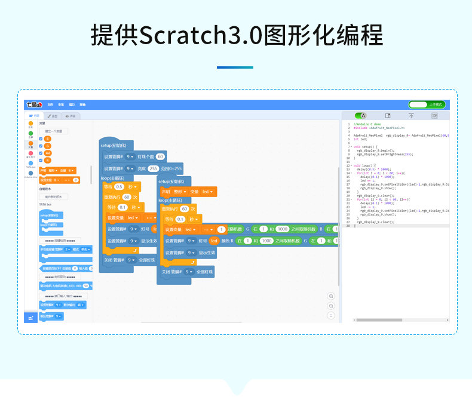Image resolution: width=472 pixels, height=412 pixels.
Task: Click the 50 value in palette motor block
Action: tap(86, 285)
